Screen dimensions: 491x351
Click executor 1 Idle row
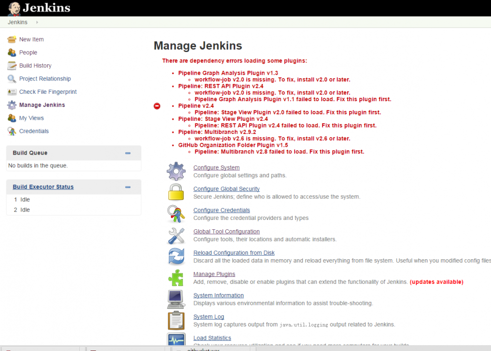(x=74, y=200)
